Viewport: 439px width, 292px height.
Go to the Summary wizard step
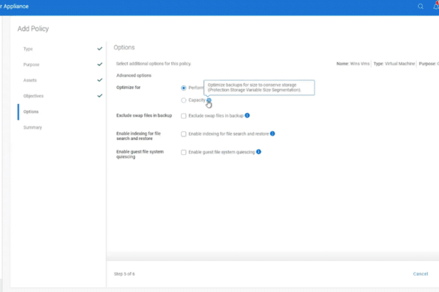(x=32, y=127)
